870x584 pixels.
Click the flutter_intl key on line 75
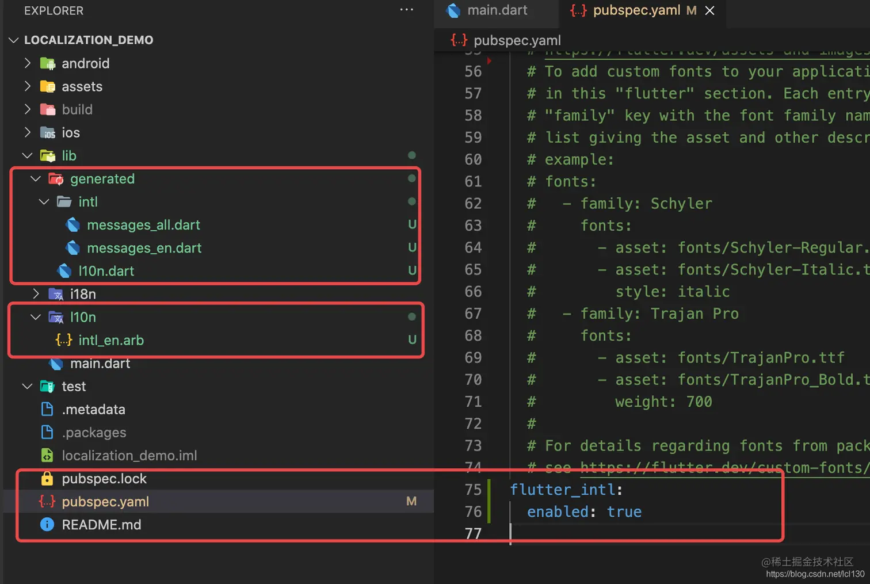coord(562,490)
